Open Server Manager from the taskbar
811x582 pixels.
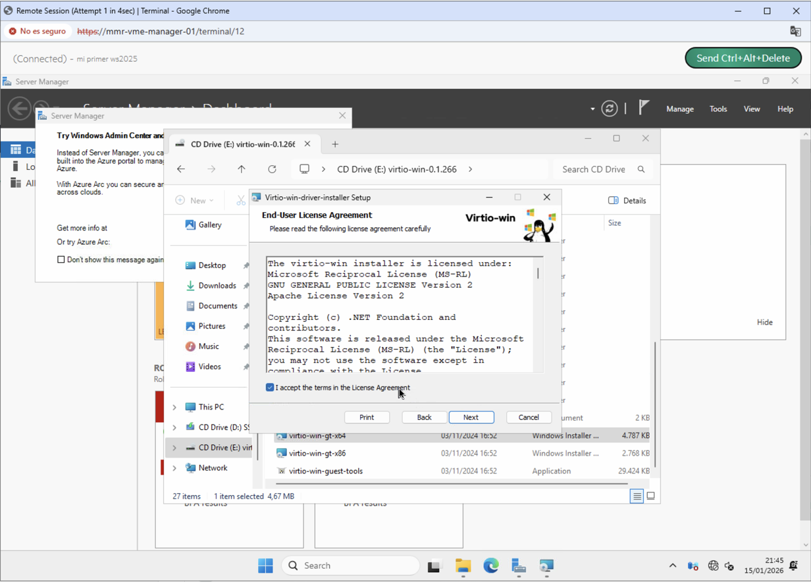click(518, 565)
